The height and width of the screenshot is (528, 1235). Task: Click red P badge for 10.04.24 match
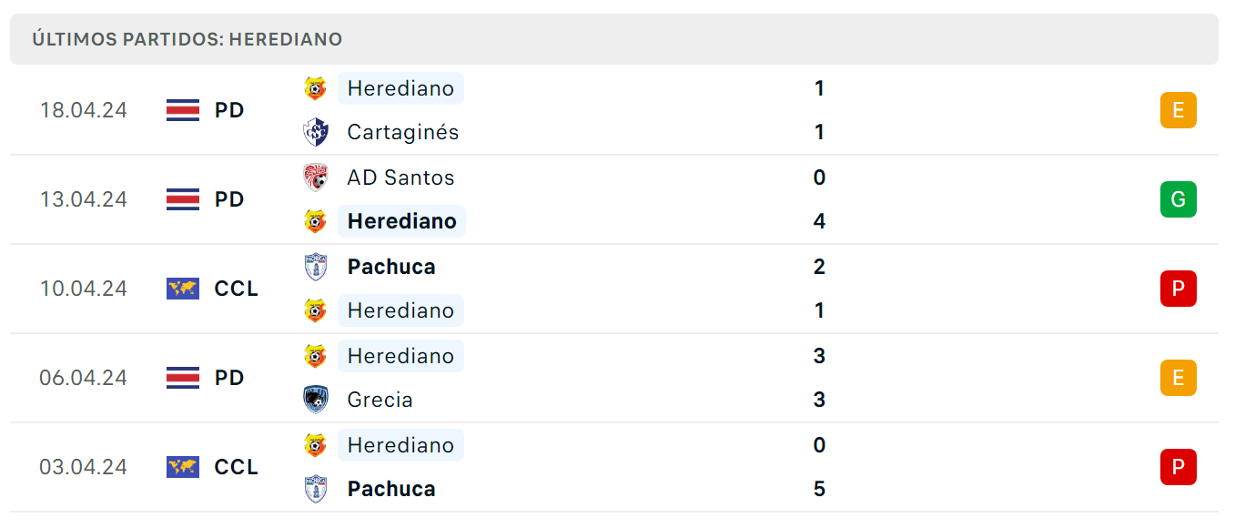coord(1178,289)
